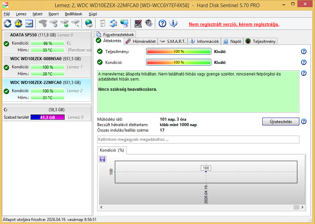Screen dimensions: 315x224
Task: Click the blue arrows send report icon
Action: point(113,23)
